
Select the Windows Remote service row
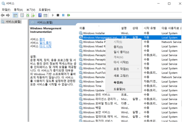point(94,77)
